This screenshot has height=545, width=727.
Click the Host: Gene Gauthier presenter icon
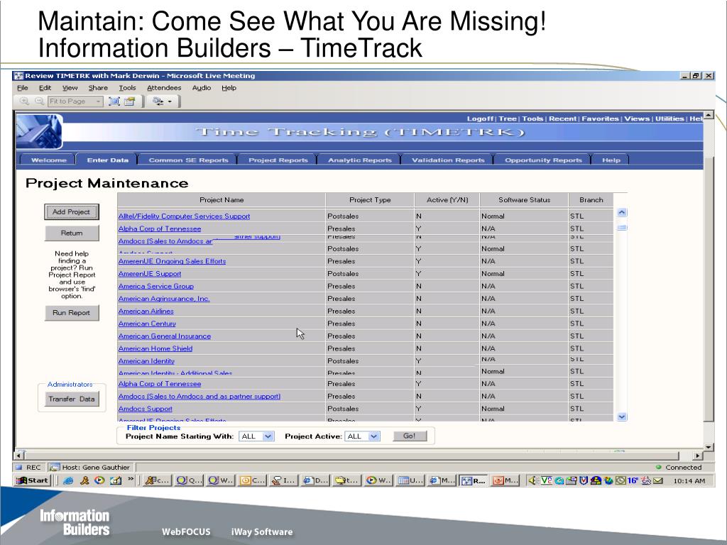click(x=55, y=467)
